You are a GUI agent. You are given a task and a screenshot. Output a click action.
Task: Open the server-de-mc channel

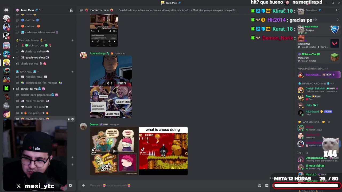tap(44, 89)
